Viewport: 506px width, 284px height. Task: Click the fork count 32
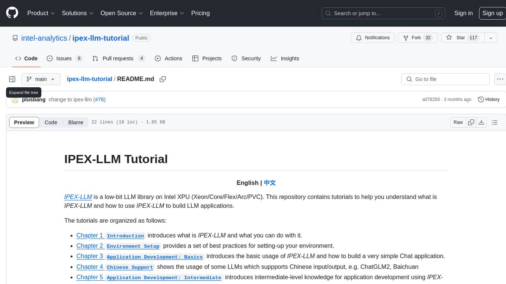[428, 38]
